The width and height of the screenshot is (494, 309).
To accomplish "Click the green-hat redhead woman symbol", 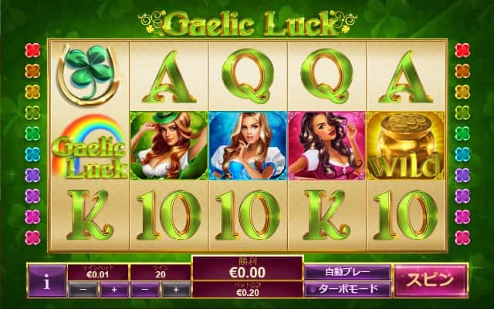I will [x=168, y=146].
